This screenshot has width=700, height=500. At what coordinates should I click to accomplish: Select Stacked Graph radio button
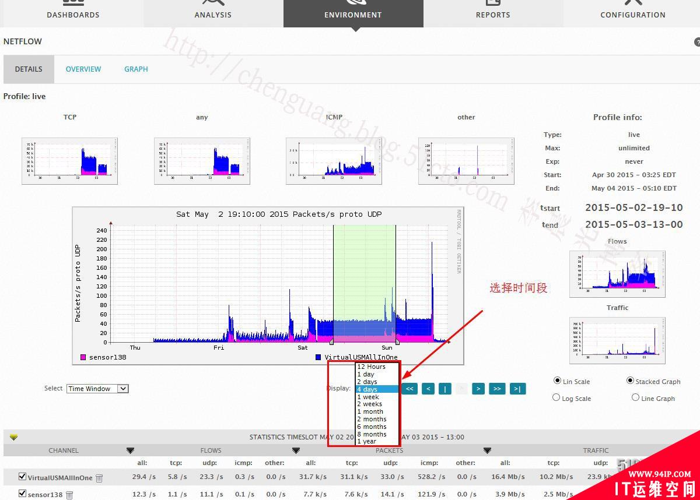(x=630, y=381)
